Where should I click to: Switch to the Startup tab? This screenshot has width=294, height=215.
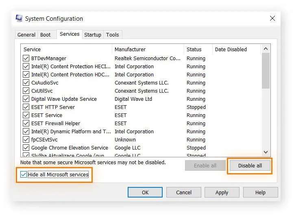[x=93, y=35]
